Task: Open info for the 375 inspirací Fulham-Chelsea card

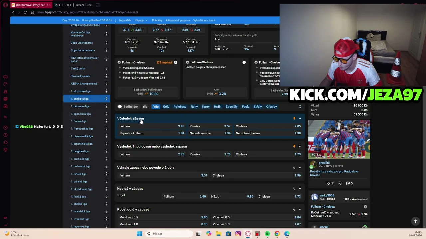Action: (x=176, y=62)
